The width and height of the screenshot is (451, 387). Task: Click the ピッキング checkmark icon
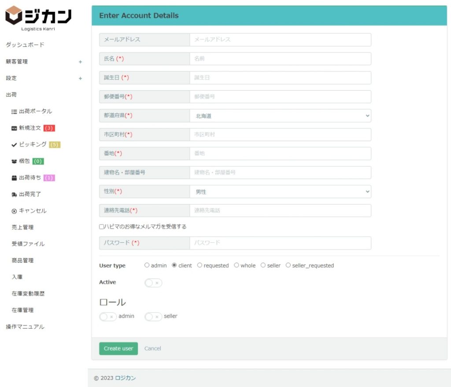[x=14, y=145]
